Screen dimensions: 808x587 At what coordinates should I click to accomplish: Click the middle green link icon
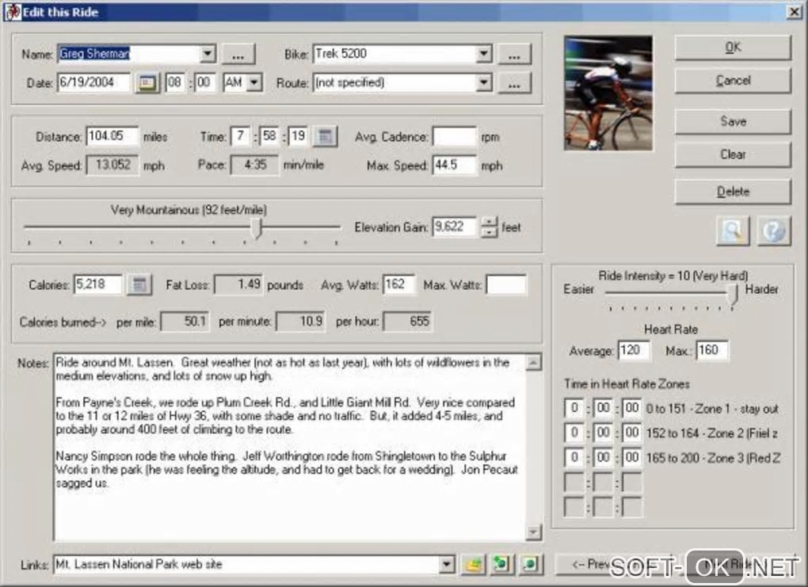[501, 564]
